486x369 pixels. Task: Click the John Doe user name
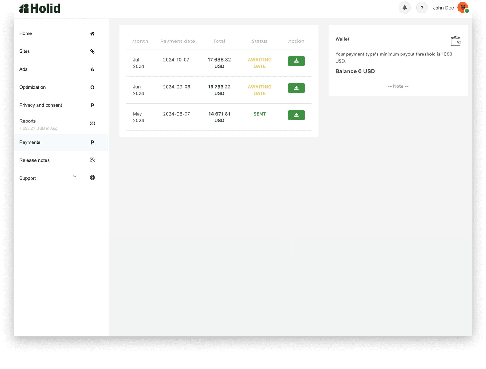tap(443, 8)
